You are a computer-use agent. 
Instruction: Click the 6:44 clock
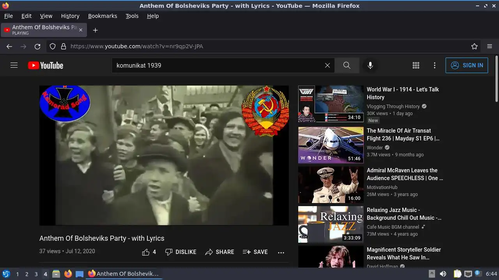point(491,274)
